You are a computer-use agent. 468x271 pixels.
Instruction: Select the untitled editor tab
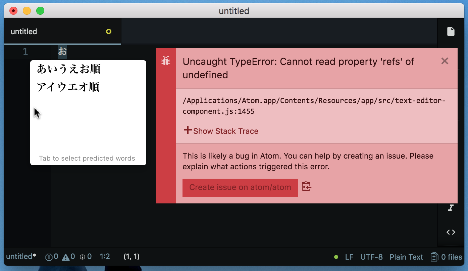62,31
